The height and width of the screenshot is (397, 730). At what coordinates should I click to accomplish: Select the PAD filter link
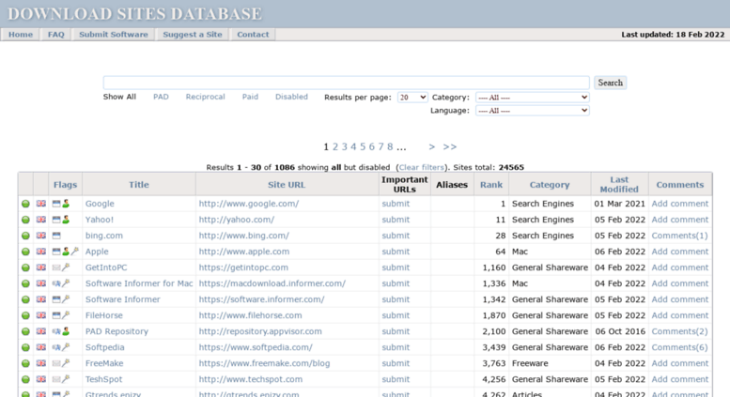point(161,97)
